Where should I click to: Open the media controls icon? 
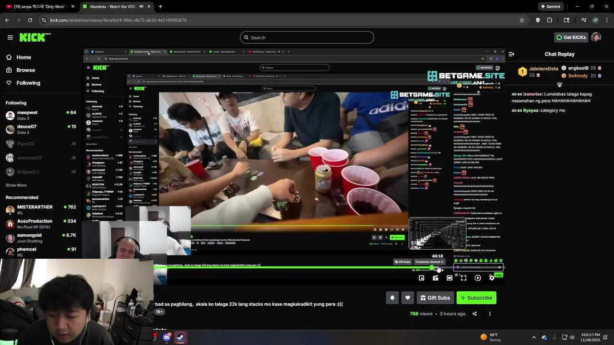click(x=584, y=20)
